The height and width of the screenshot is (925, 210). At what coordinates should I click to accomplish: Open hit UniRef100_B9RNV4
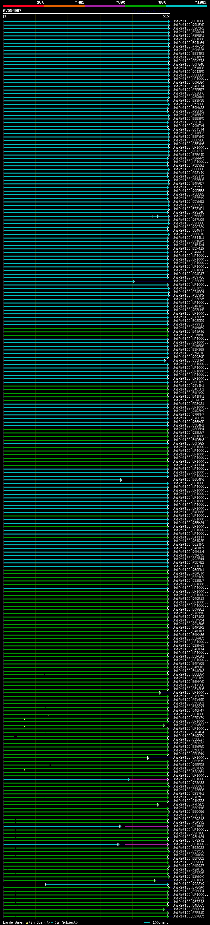point(188,32)
